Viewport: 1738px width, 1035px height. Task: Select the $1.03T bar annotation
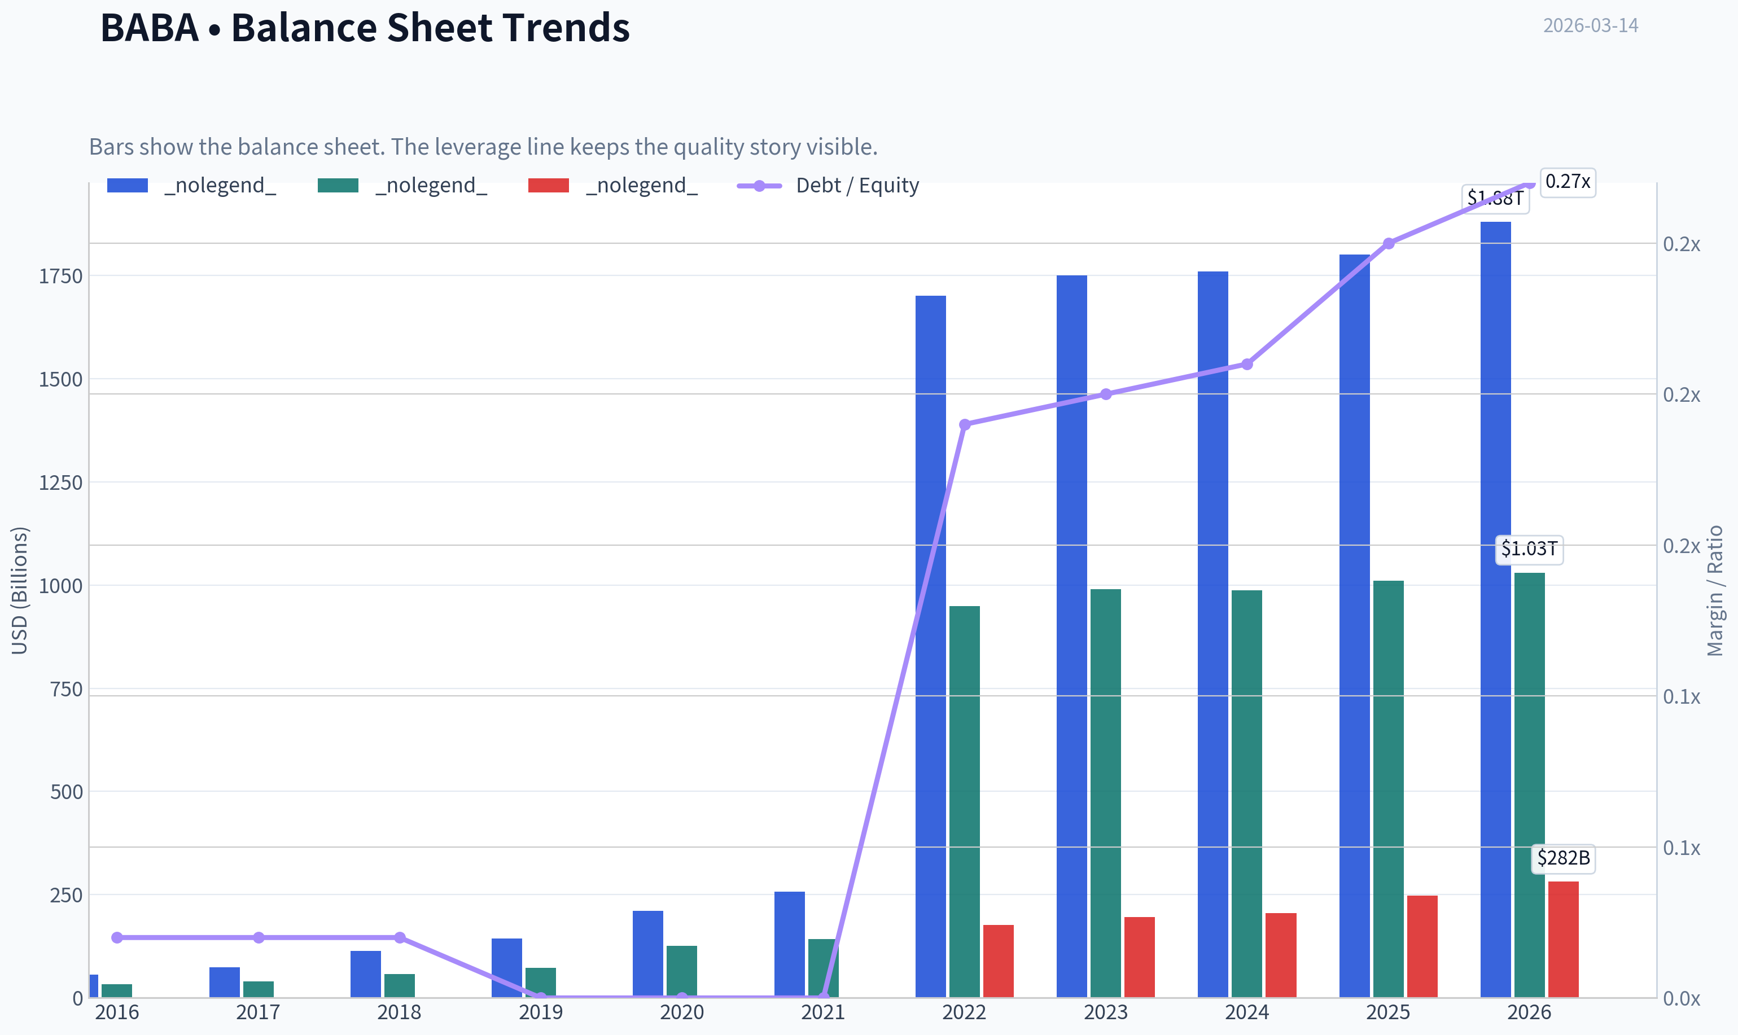click(x=1530, y=549)
